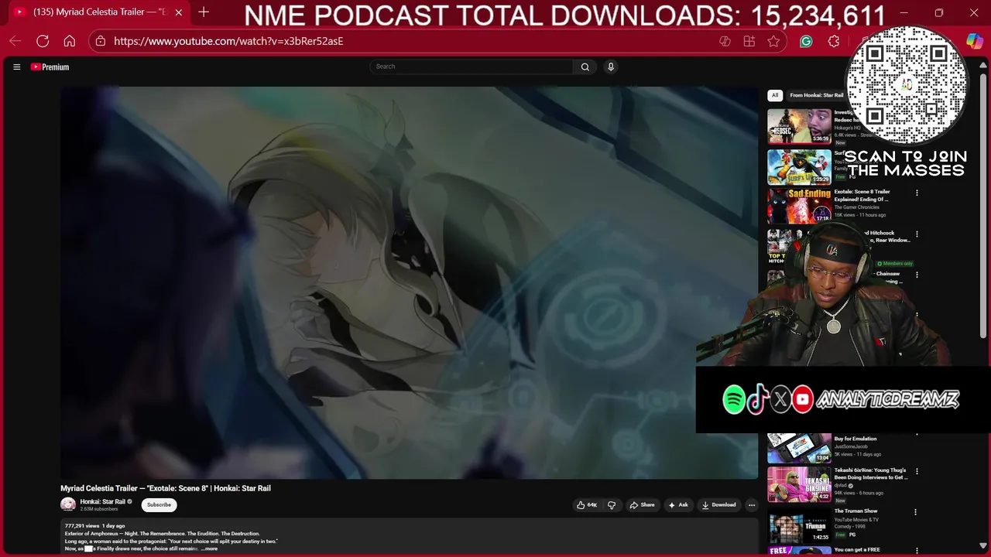Open the Honkai: Star Rail channel avatar
Image resolution: width=991 pixels, height=557 pixels.
[x=68, y=504]
